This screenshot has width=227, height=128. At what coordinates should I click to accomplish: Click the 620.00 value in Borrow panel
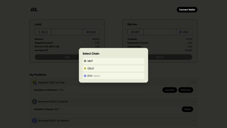189,50
